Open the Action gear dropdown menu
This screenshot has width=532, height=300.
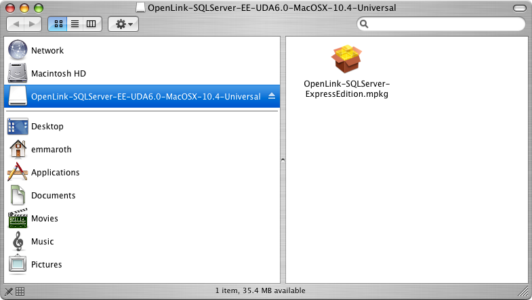point(123,24)
